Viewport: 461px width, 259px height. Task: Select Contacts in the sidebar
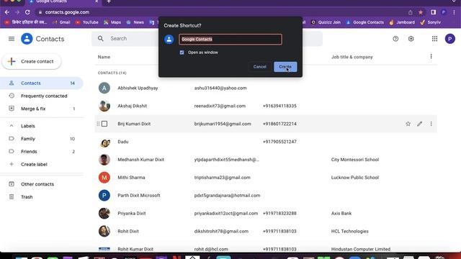(41, 83)
